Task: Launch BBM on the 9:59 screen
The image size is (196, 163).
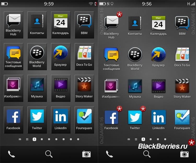Action: [x=84, y=25]
